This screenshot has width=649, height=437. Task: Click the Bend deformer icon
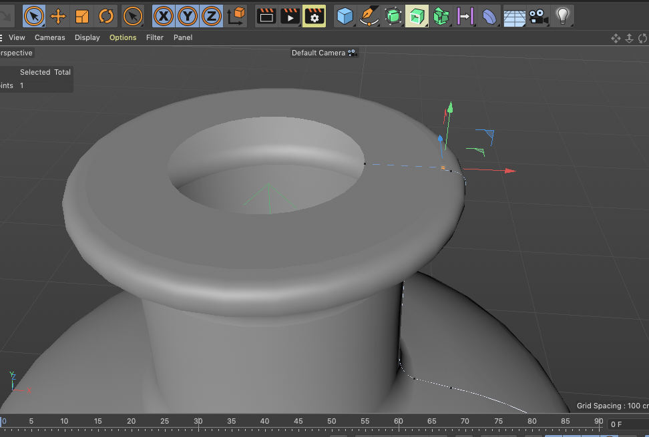click(489, 15)
